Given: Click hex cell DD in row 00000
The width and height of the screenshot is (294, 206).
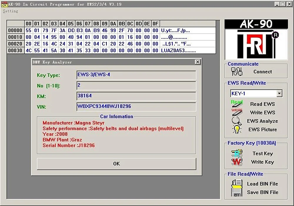Looking at the screenshot, I should click(71, 30).
